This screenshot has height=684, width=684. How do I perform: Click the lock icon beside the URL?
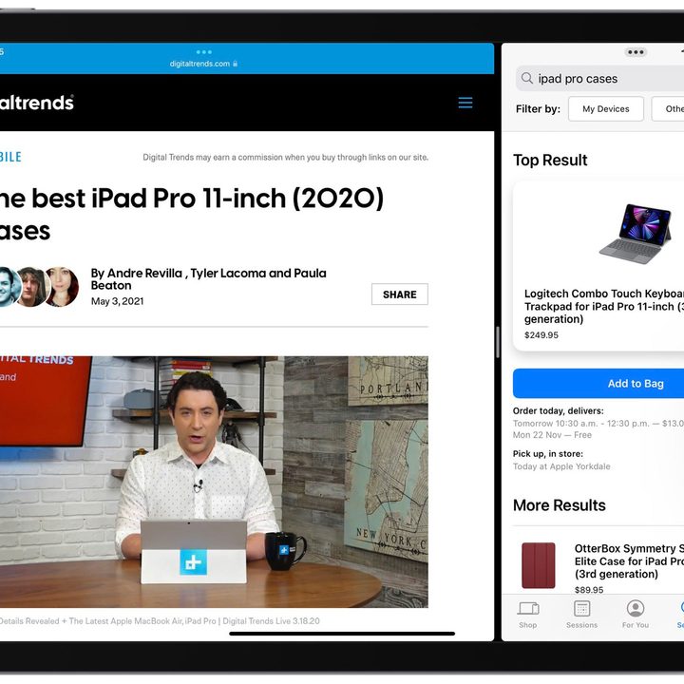click(236, 64)
